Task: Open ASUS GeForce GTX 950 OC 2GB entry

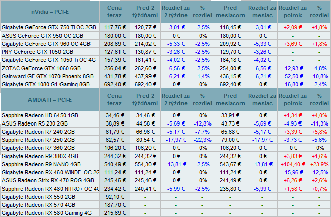Action: coord(43,36)
